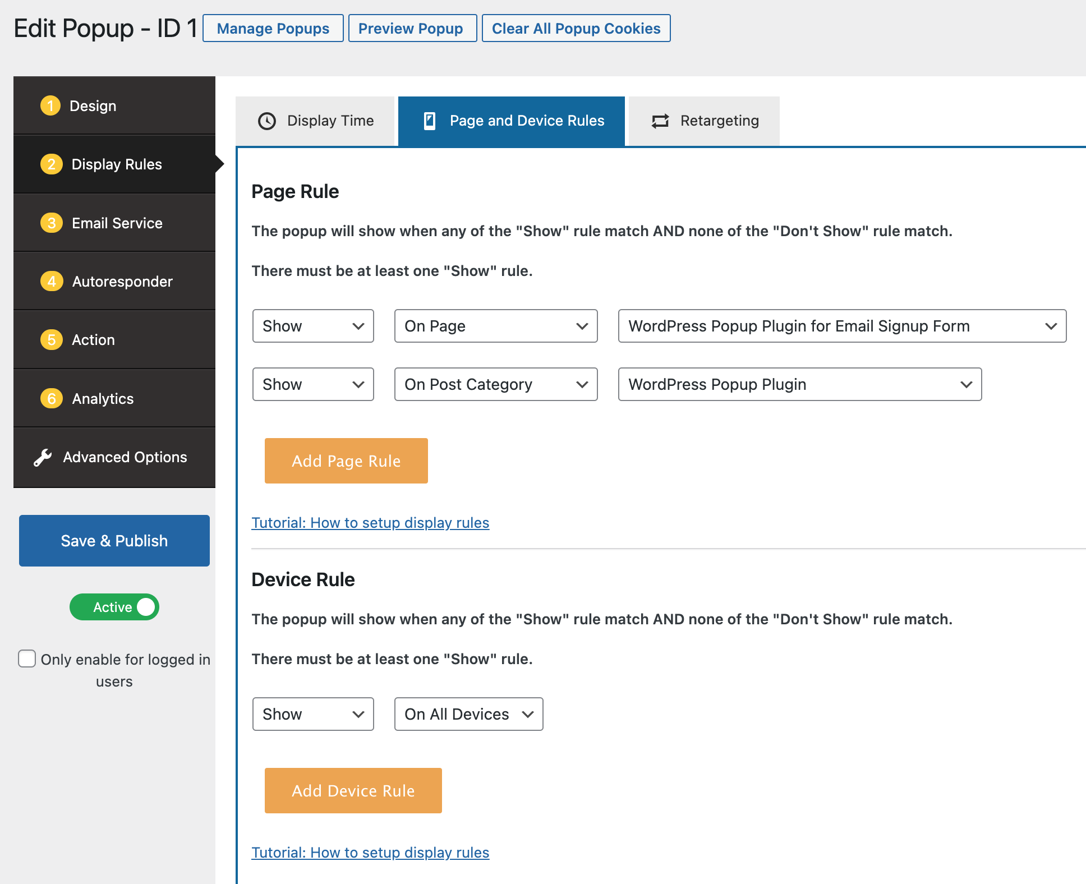Open first display rules tutorial link
Viewport: 1086px width, 884px height.
pos(370,523)
